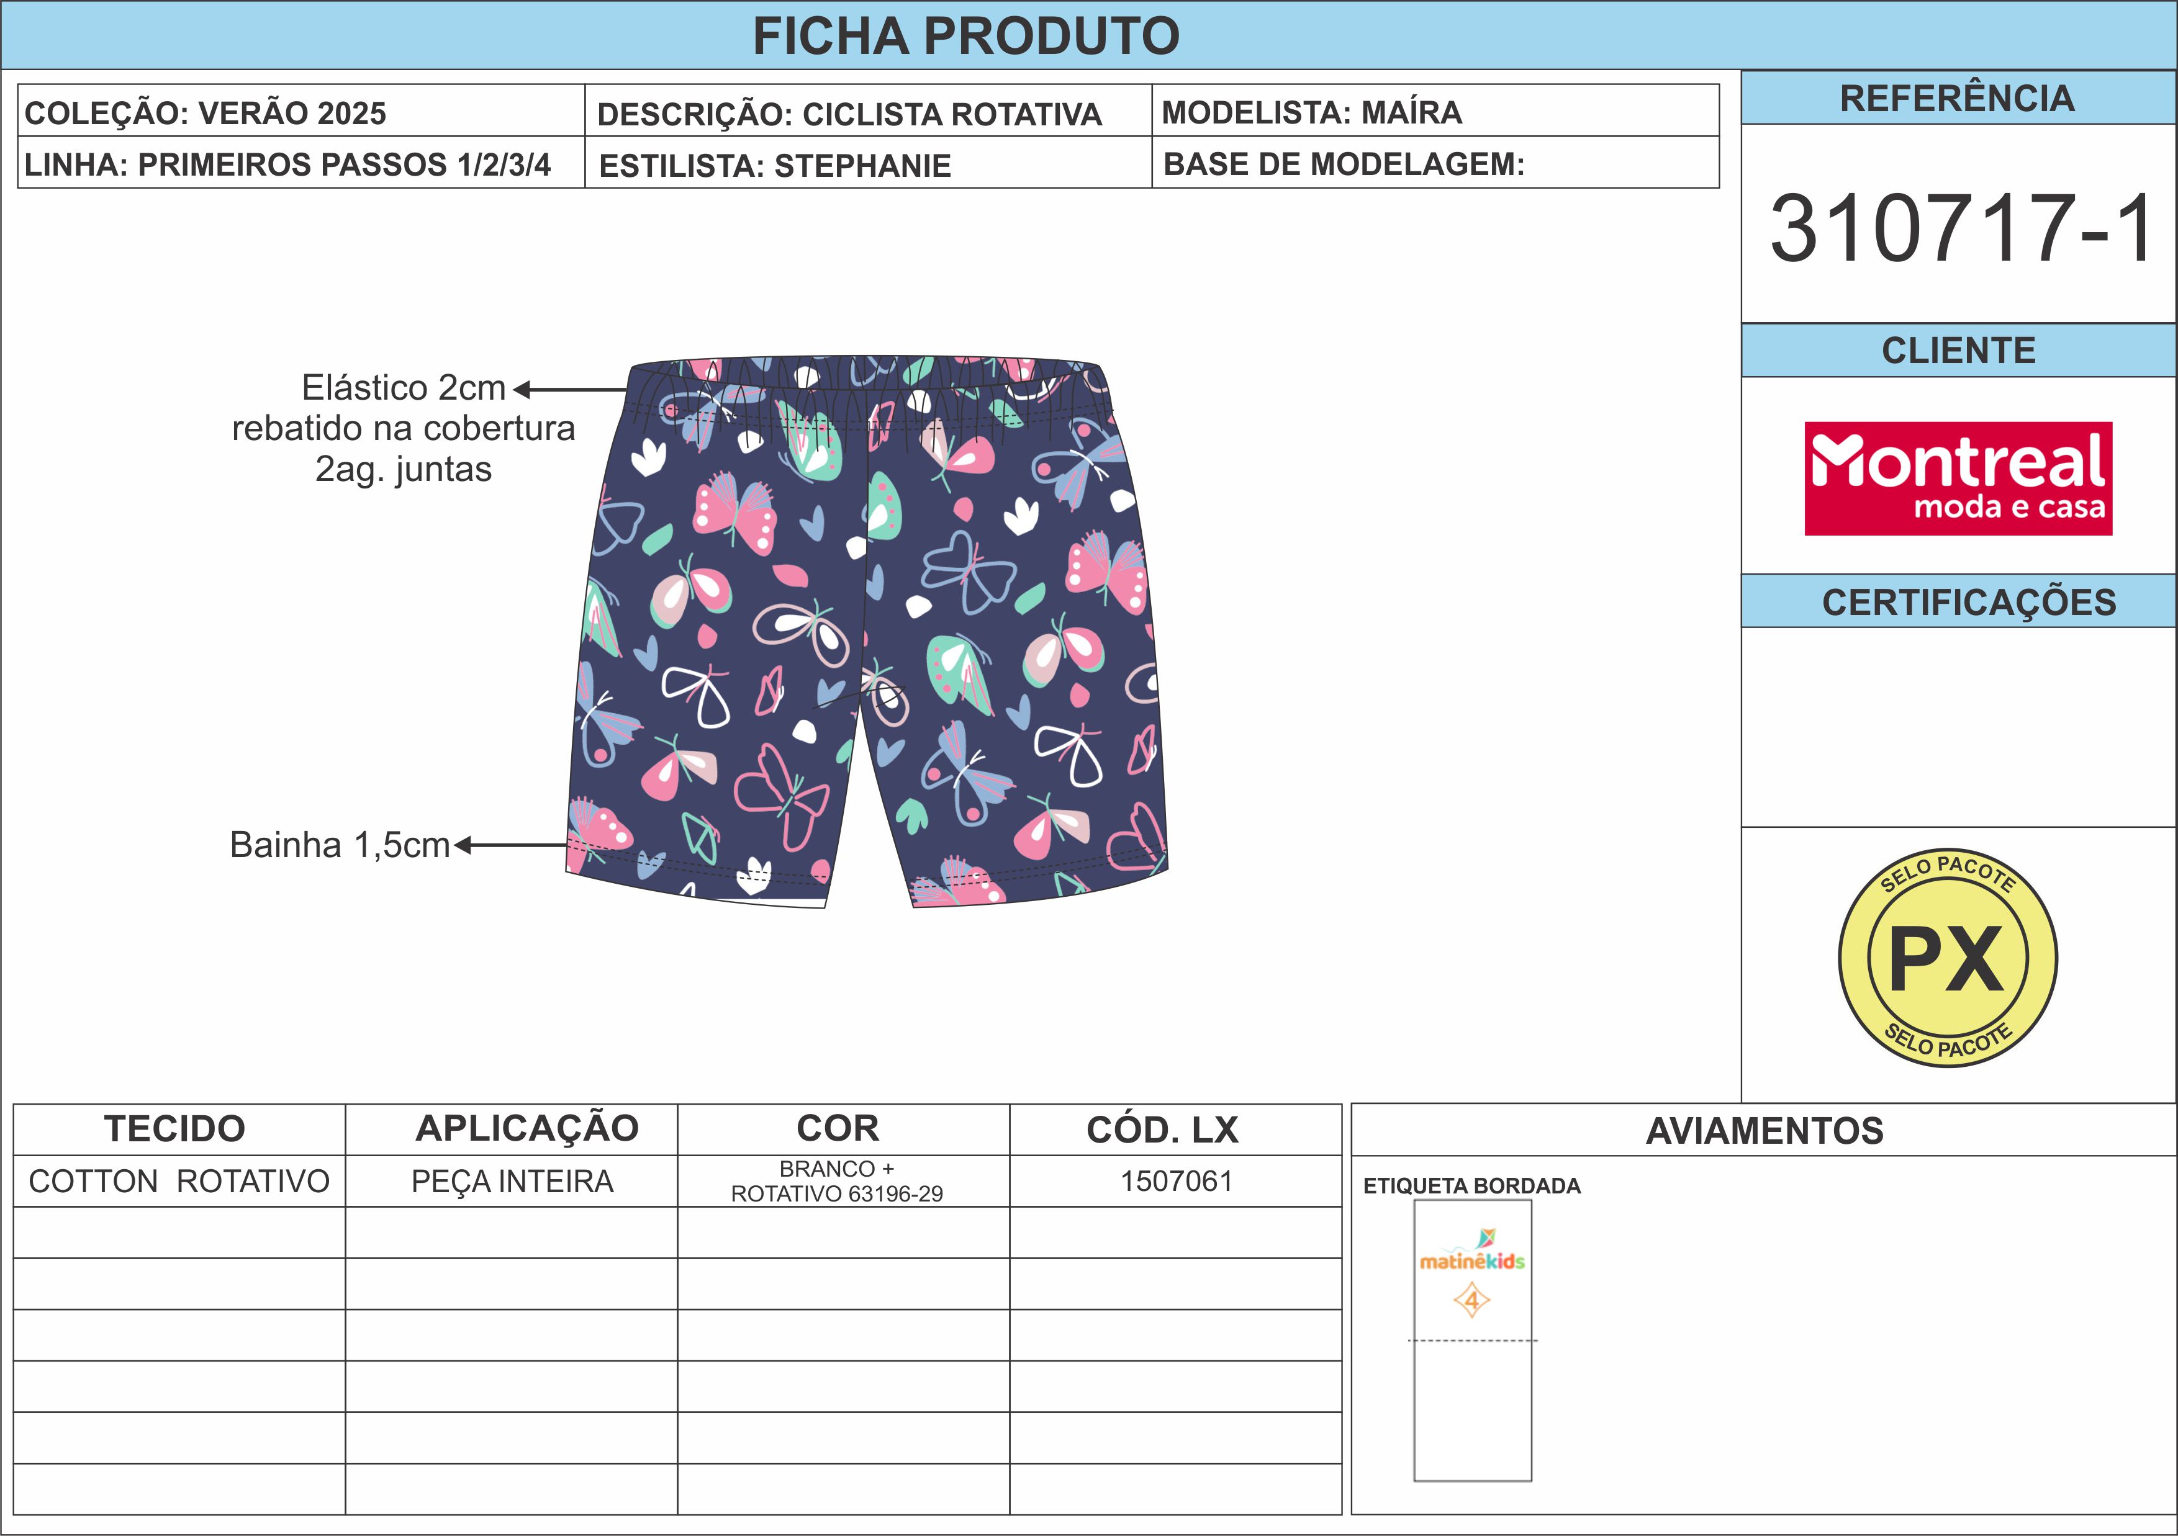
Task: Select the butterfly print shorts illustration
Action: coord(867,632)
